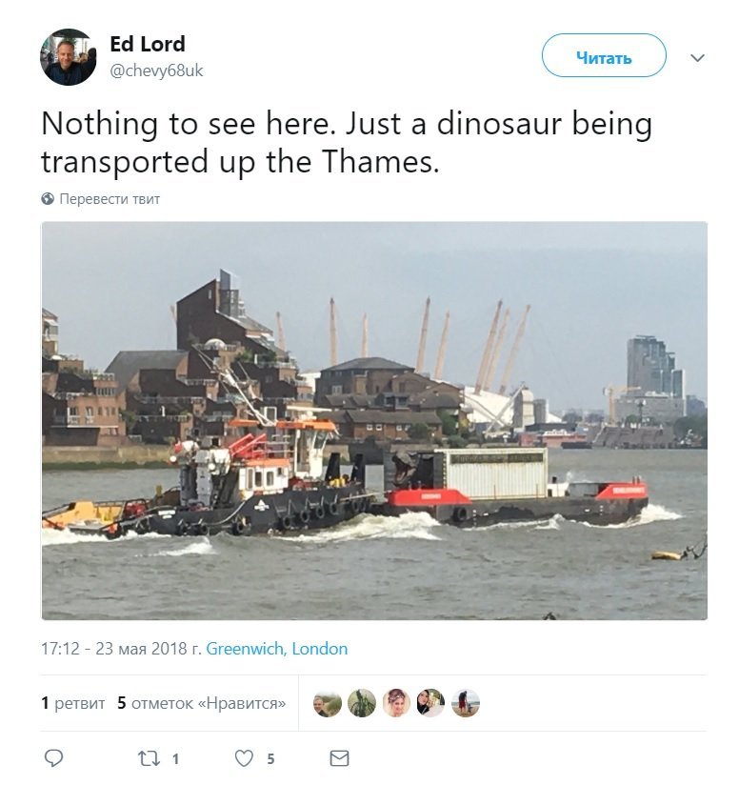Retweet using the arrows icon
The width and height of the screenshot is (739, 785).
pos(149,758)
